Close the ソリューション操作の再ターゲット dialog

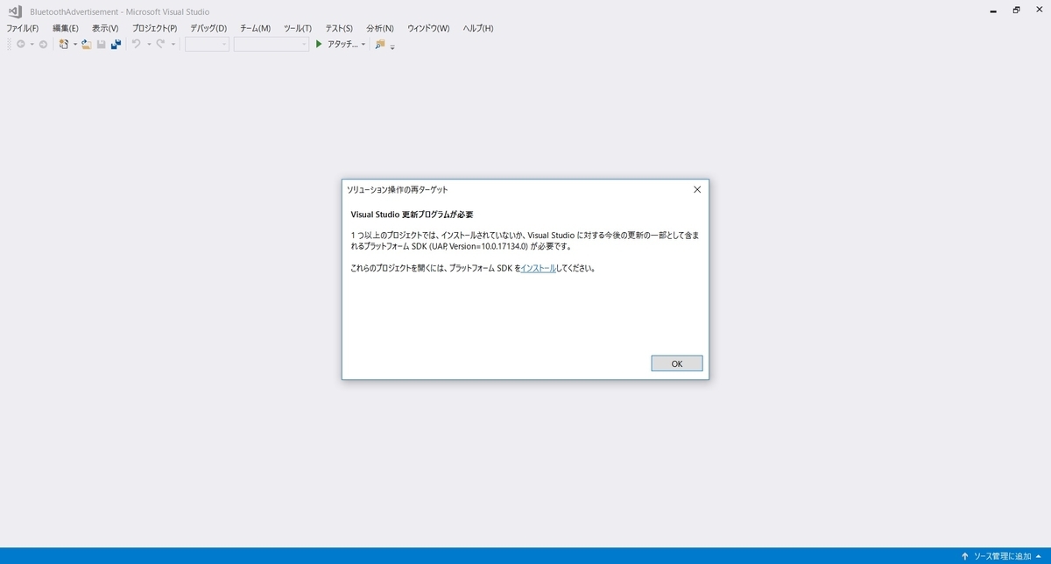[697, 189]
